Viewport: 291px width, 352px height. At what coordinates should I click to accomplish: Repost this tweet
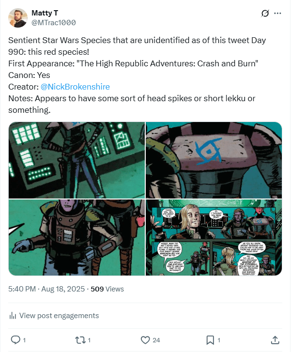[80, 339]
